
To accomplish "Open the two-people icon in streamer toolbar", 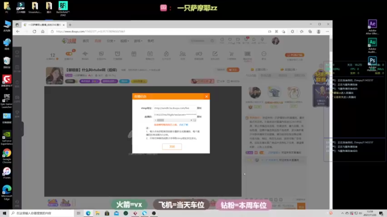I will [x=183, y=54].
